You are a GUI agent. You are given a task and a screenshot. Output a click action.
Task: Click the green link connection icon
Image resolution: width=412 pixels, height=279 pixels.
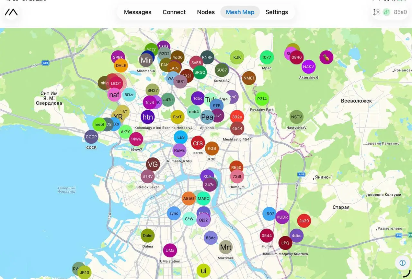coord(387,12)
